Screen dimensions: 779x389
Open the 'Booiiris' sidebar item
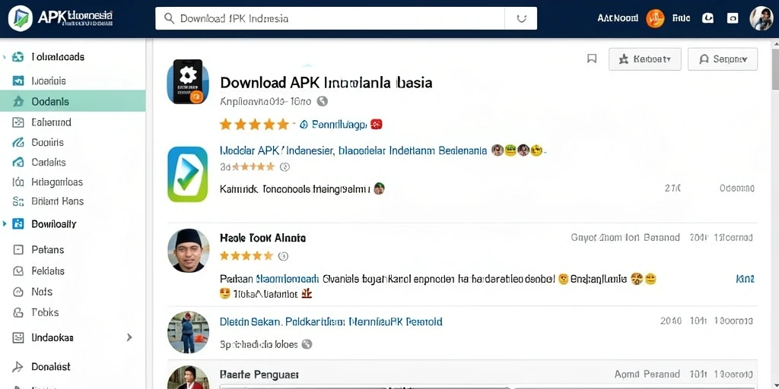tap(48, 142)
